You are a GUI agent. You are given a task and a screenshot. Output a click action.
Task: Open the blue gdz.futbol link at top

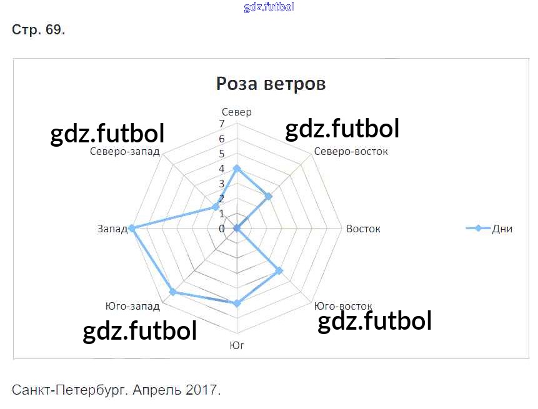click(x=269, y=7)
